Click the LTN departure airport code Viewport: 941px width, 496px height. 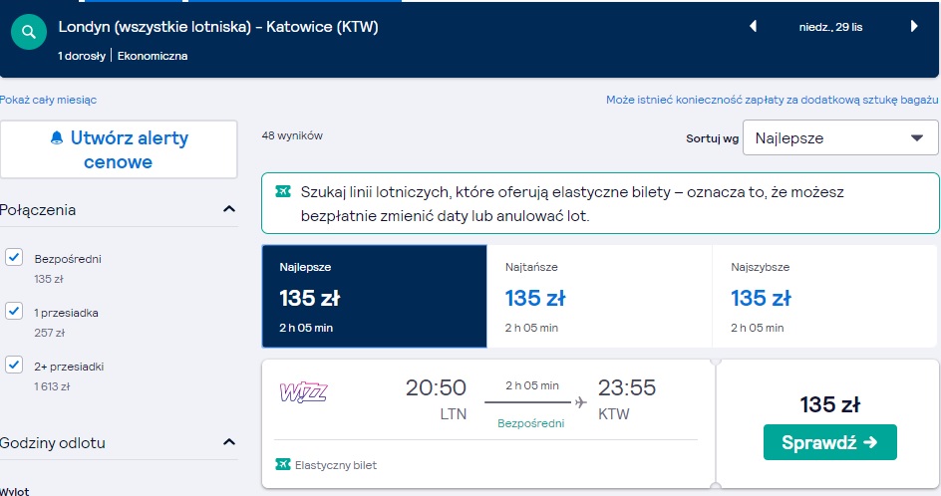coord(454,414)
